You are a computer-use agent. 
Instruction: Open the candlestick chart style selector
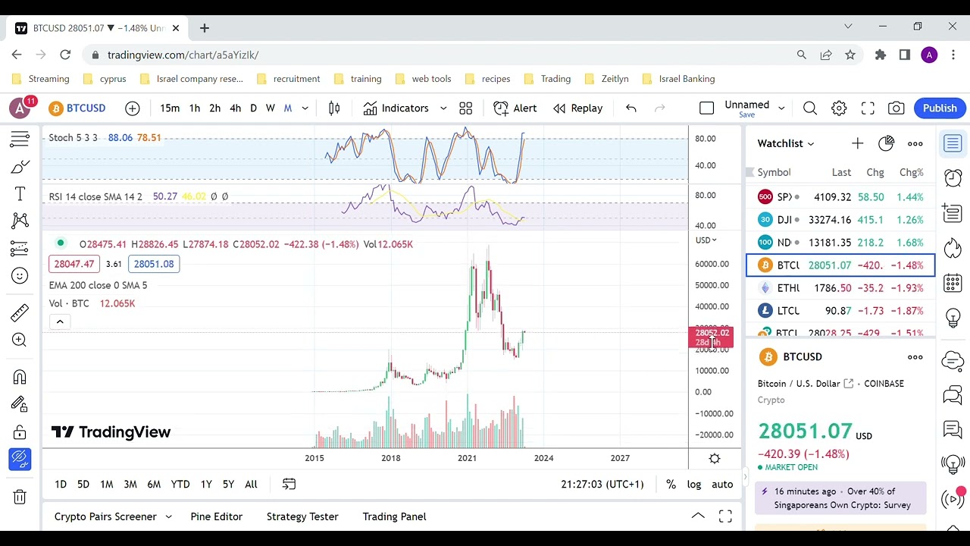334,108
